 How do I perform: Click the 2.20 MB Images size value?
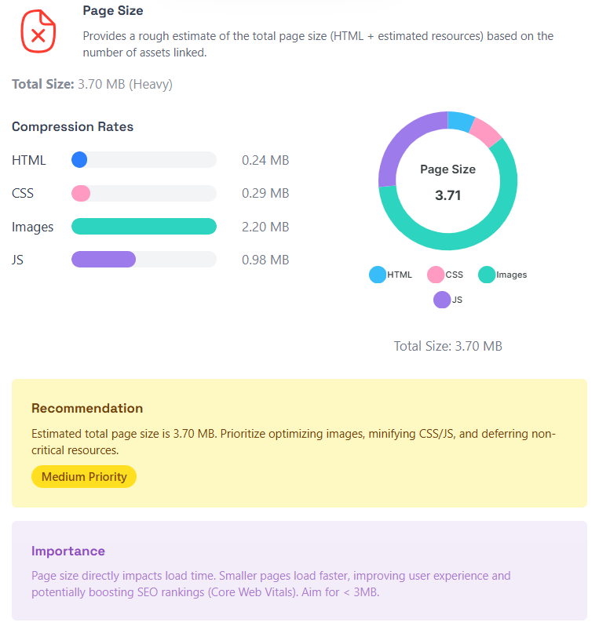point(265,227)
